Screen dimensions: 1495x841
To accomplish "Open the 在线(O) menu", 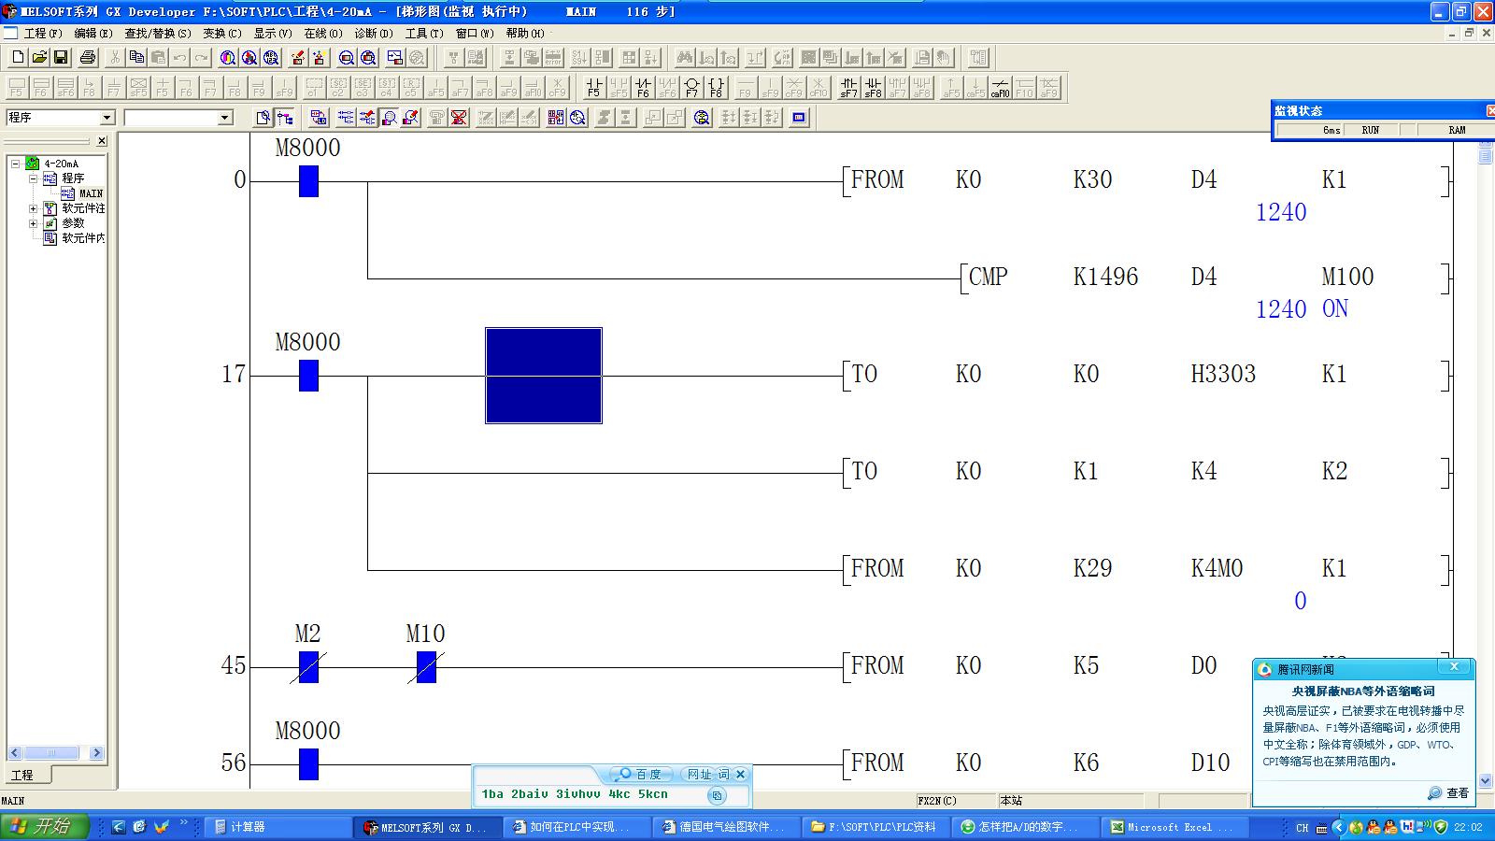I will (322, 34).
